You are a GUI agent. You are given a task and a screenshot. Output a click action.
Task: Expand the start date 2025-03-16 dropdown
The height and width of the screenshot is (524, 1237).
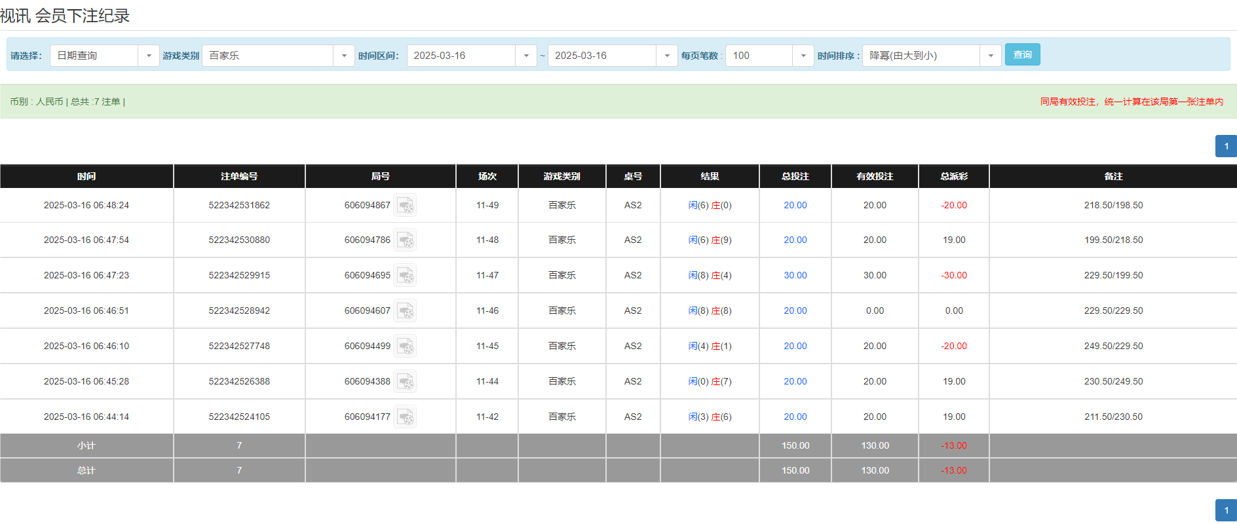526,56
